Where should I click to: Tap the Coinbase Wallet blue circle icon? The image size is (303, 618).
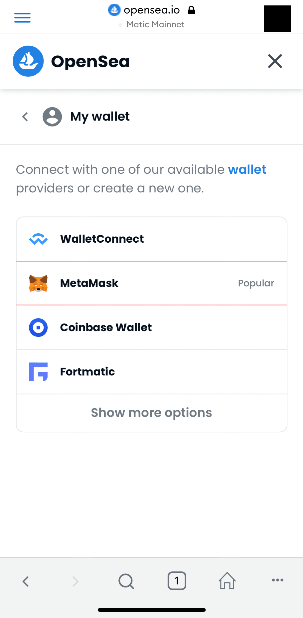coord(38,328)
